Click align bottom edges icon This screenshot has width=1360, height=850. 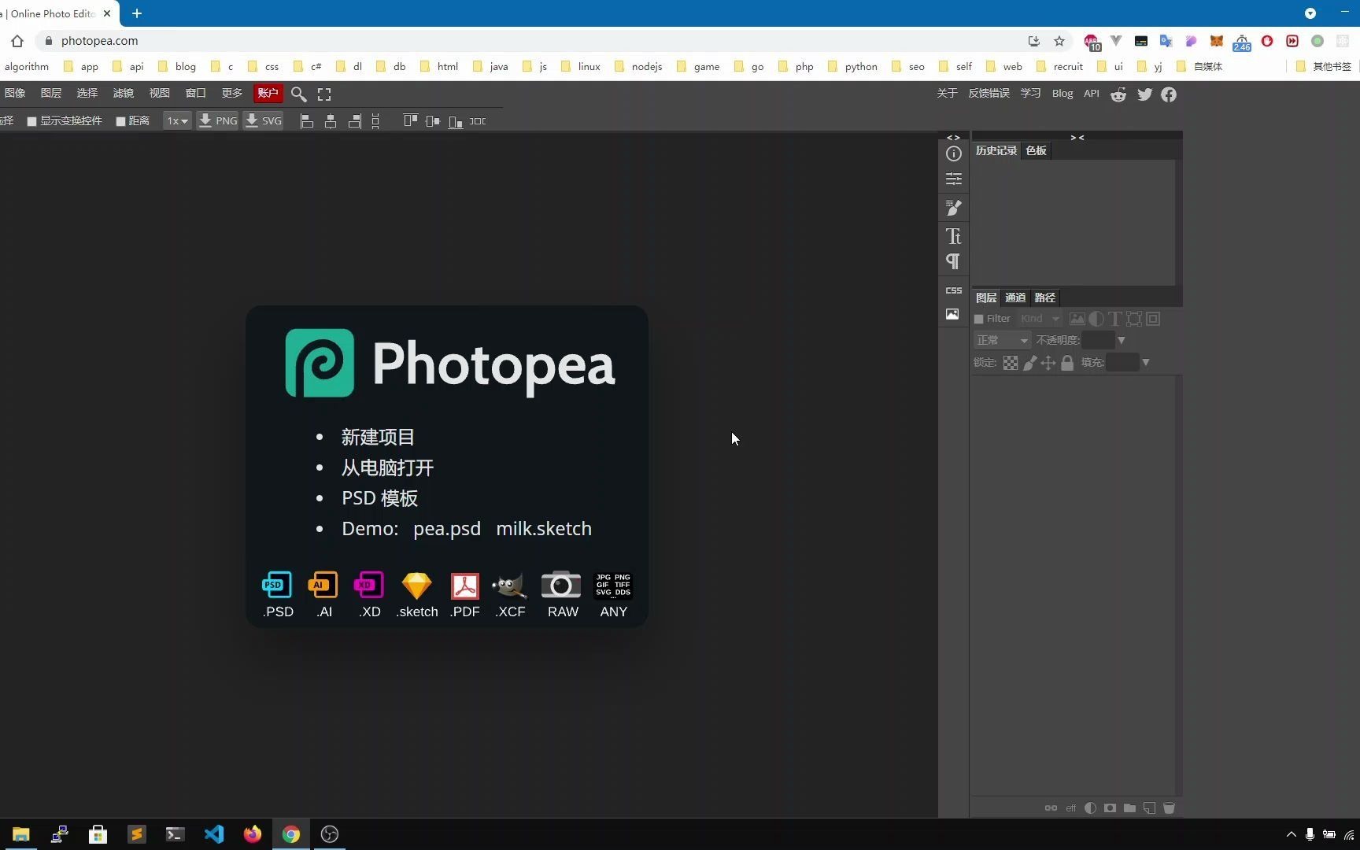pyautogui.click(x=456, y=121)
